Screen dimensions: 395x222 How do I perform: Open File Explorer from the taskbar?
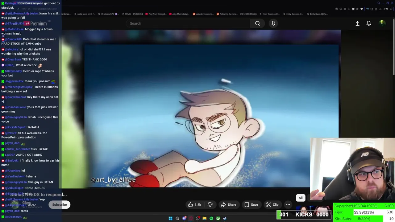pyautogui.click(x=204, y=219)
